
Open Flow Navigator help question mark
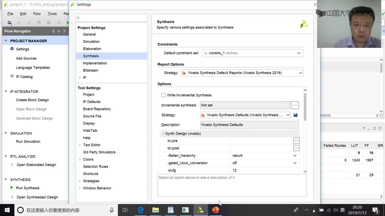(x=64, y=31)
